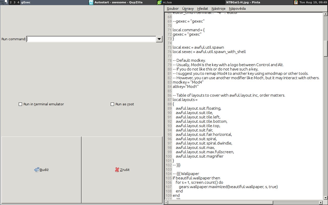Click the line starting 'gears.wallpaper.maximized'
This screenshot has width=328, height=205.
click(x=228, y=187)
